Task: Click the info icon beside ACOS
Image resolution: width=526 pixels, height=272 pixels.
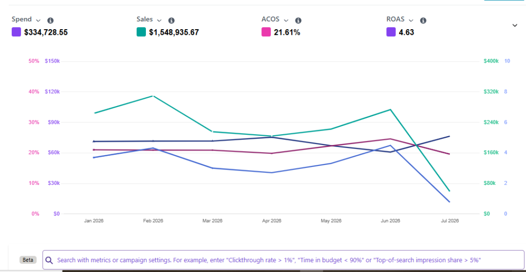Action: pos(298,20)
